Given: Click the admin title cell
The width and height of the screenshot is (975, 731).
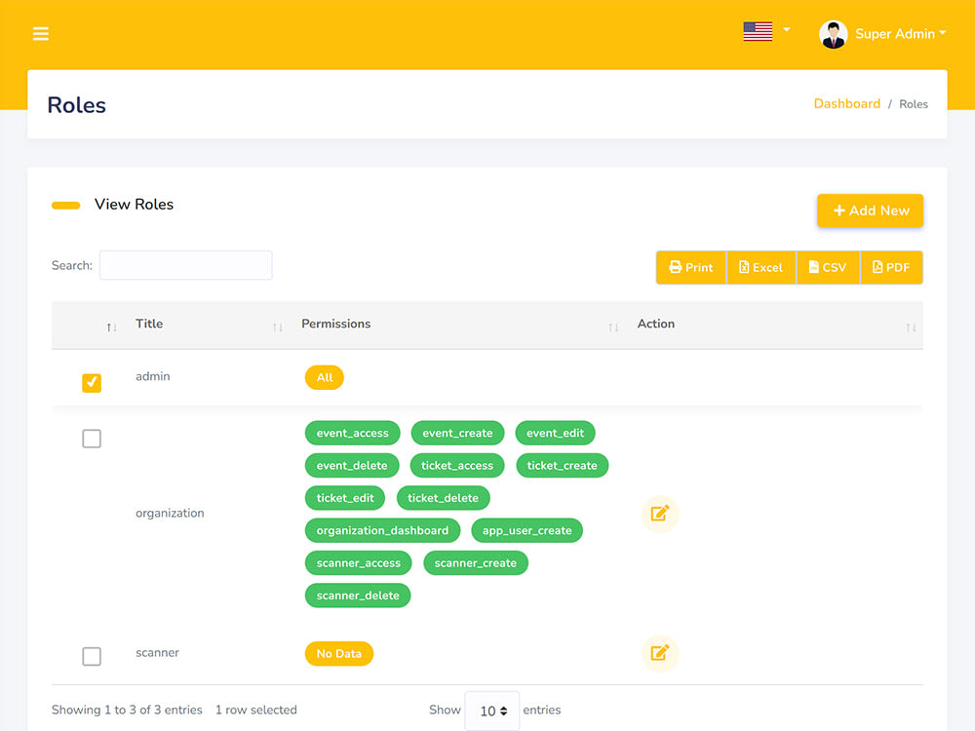Looking at the screenshot, I should [153, 376].
